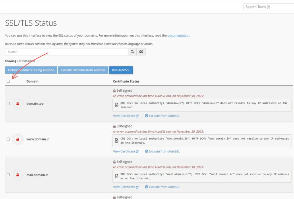Toggle the select-all domains checkbox
The height and width of the screenshot is (199, 294).
click(x=8, y=81)
